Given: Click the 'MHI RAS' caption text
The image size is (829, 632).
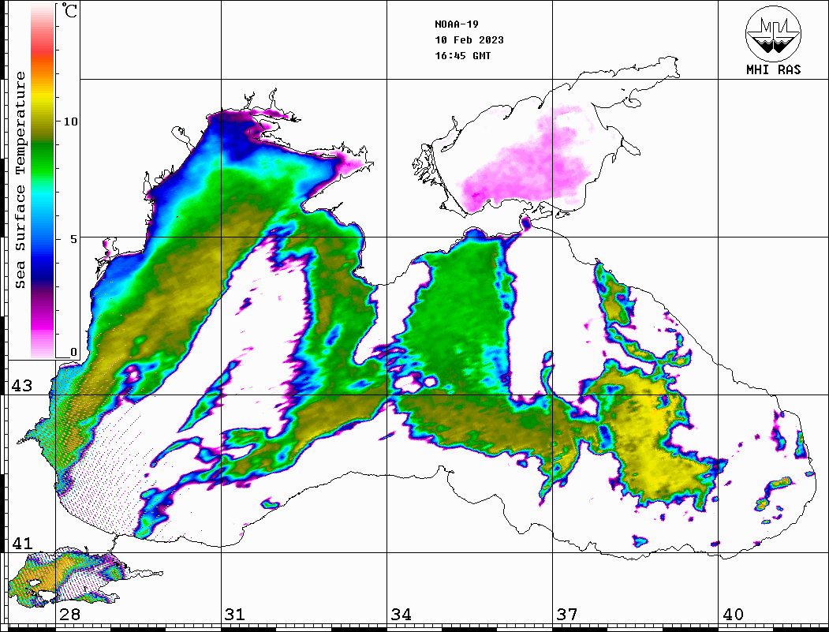Looking at the screenshot, I should pos(774,69).
